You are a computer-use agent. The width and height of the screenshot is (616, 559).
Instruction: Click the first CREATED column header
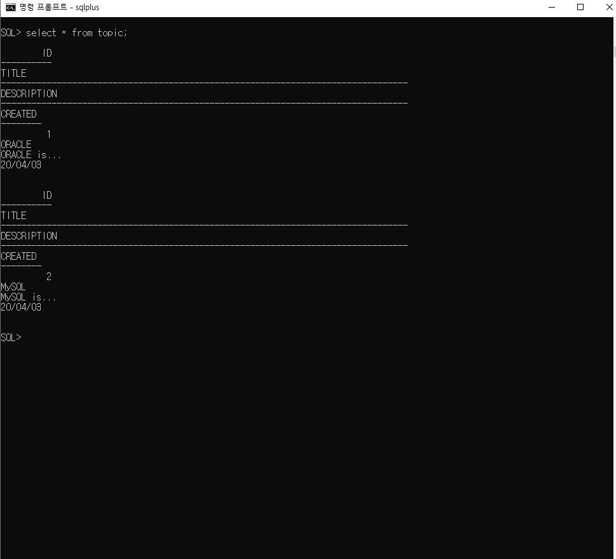coord(19,114)
